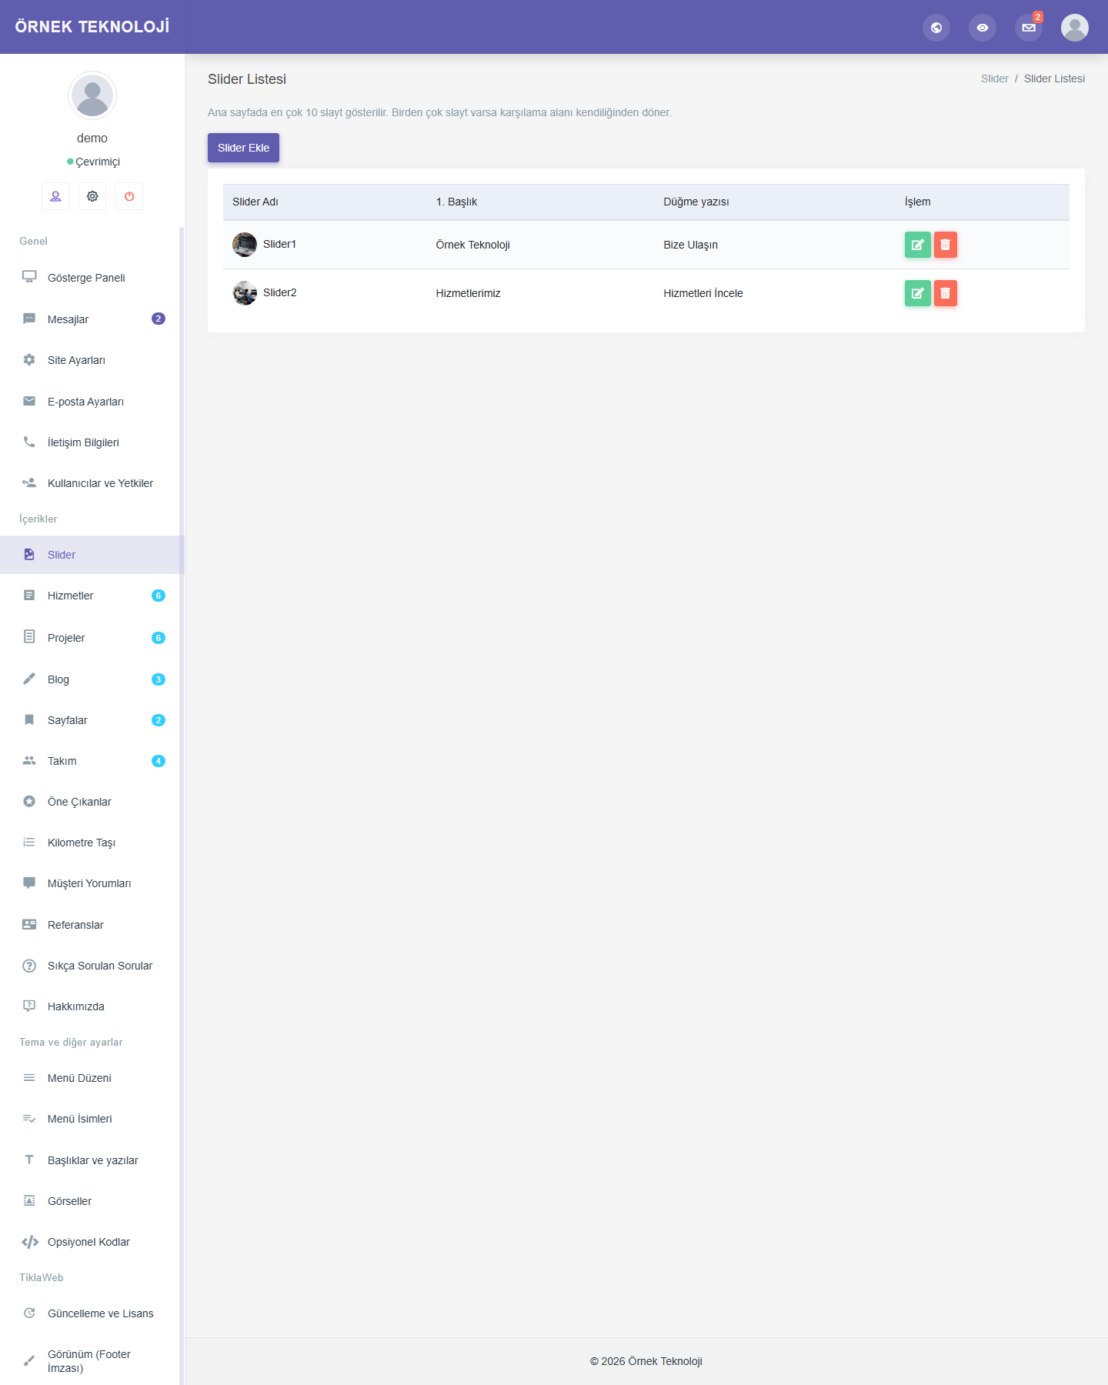Click the globe icon in header
This screenshot has width=1108, height=1385.
tap(936, 28)
